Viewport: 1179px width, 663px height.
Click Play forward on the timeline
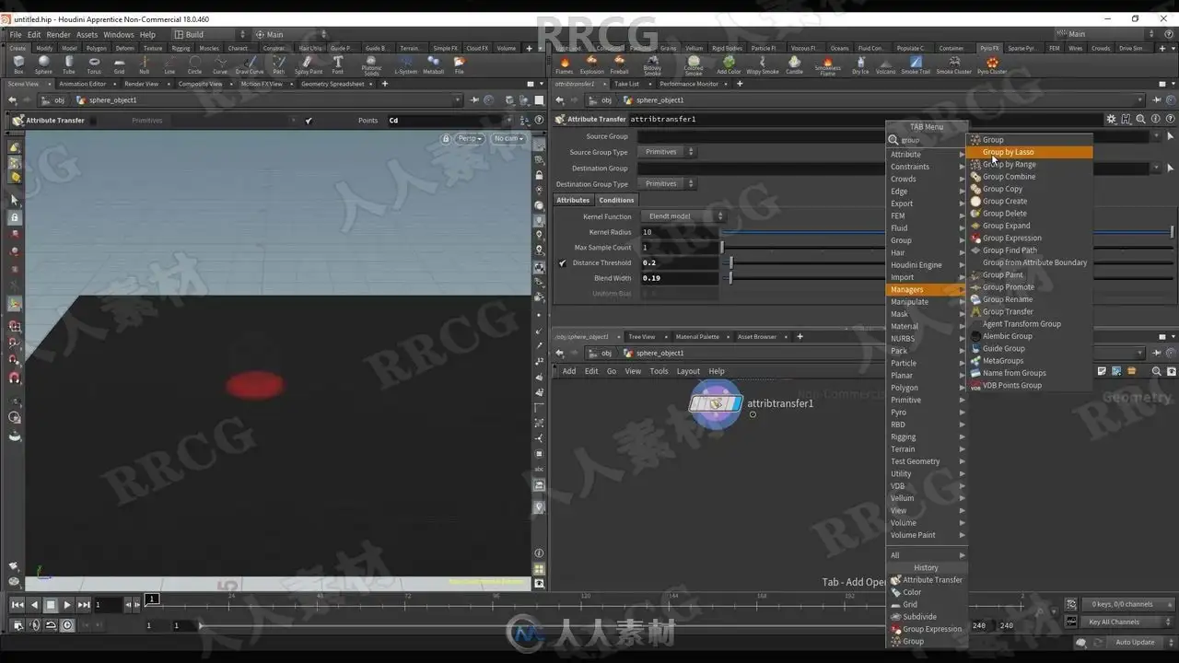(x=67, y=605)
